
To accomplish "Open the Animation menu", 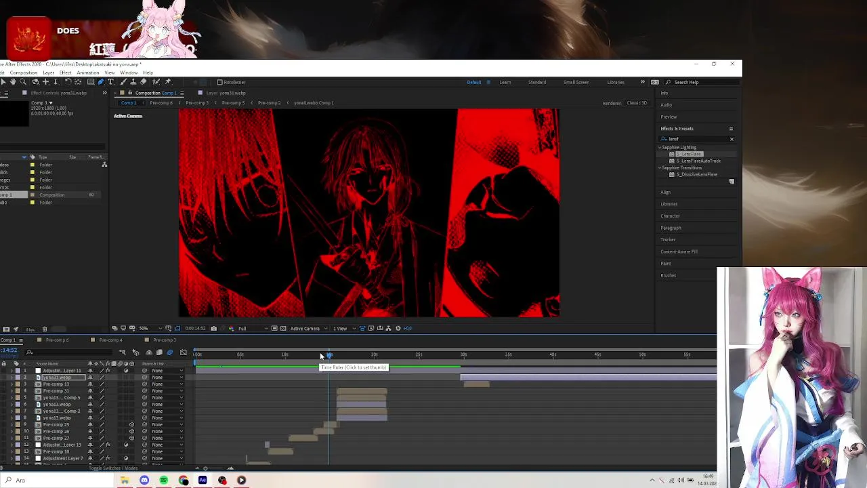I will click(x=88, y=73).
